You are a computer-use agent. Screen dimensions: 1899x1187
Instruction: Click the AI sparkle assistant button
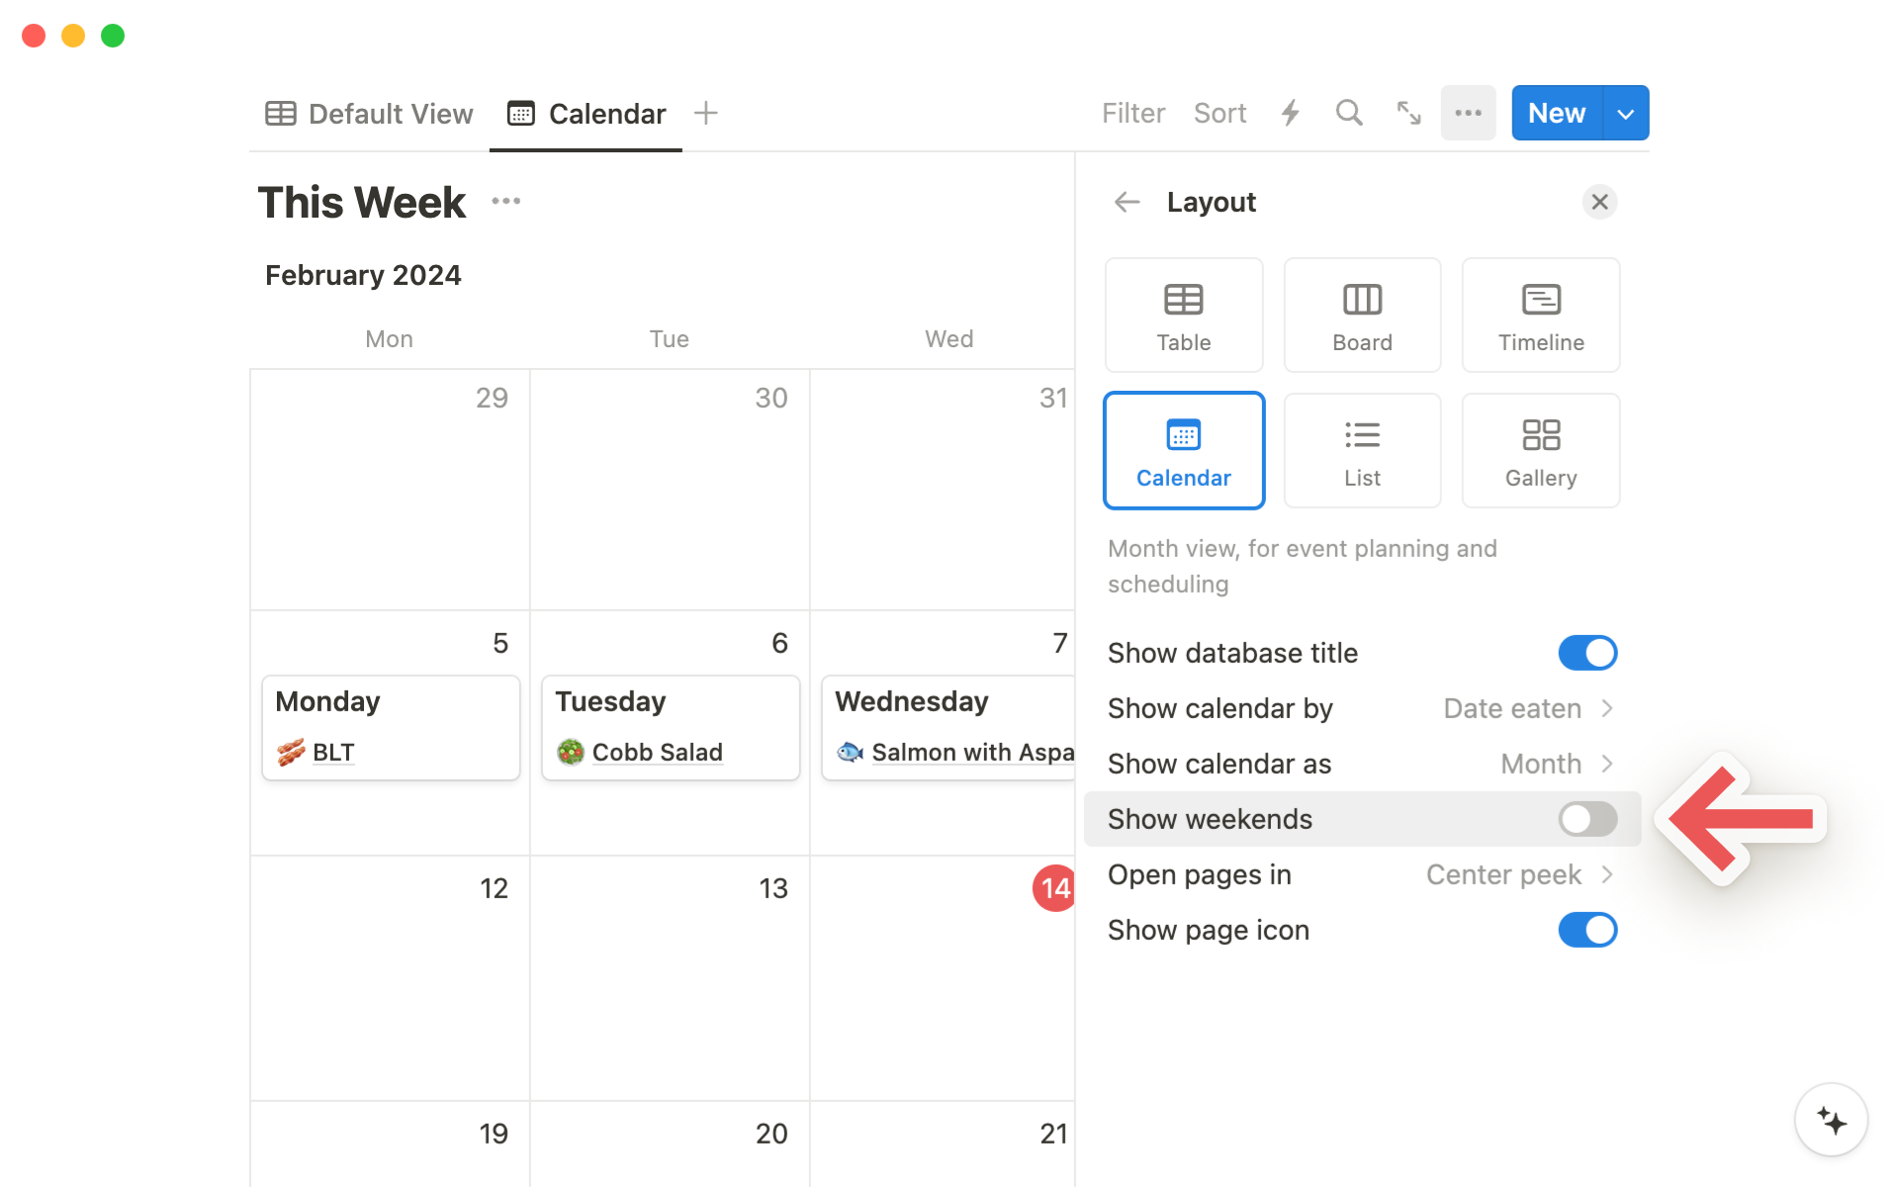(1831, 1120)
